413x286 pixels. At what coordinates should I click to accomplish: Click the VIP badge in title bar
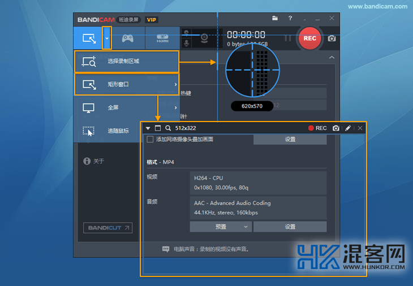[152, 20]
